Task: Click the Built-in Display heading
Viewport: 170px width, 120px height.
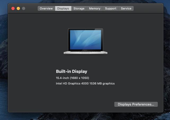Action: click(72, 72)
